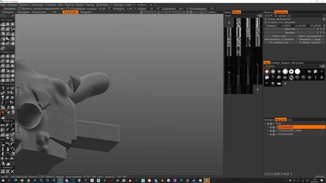Open the Помощь menu

(90, 5)
